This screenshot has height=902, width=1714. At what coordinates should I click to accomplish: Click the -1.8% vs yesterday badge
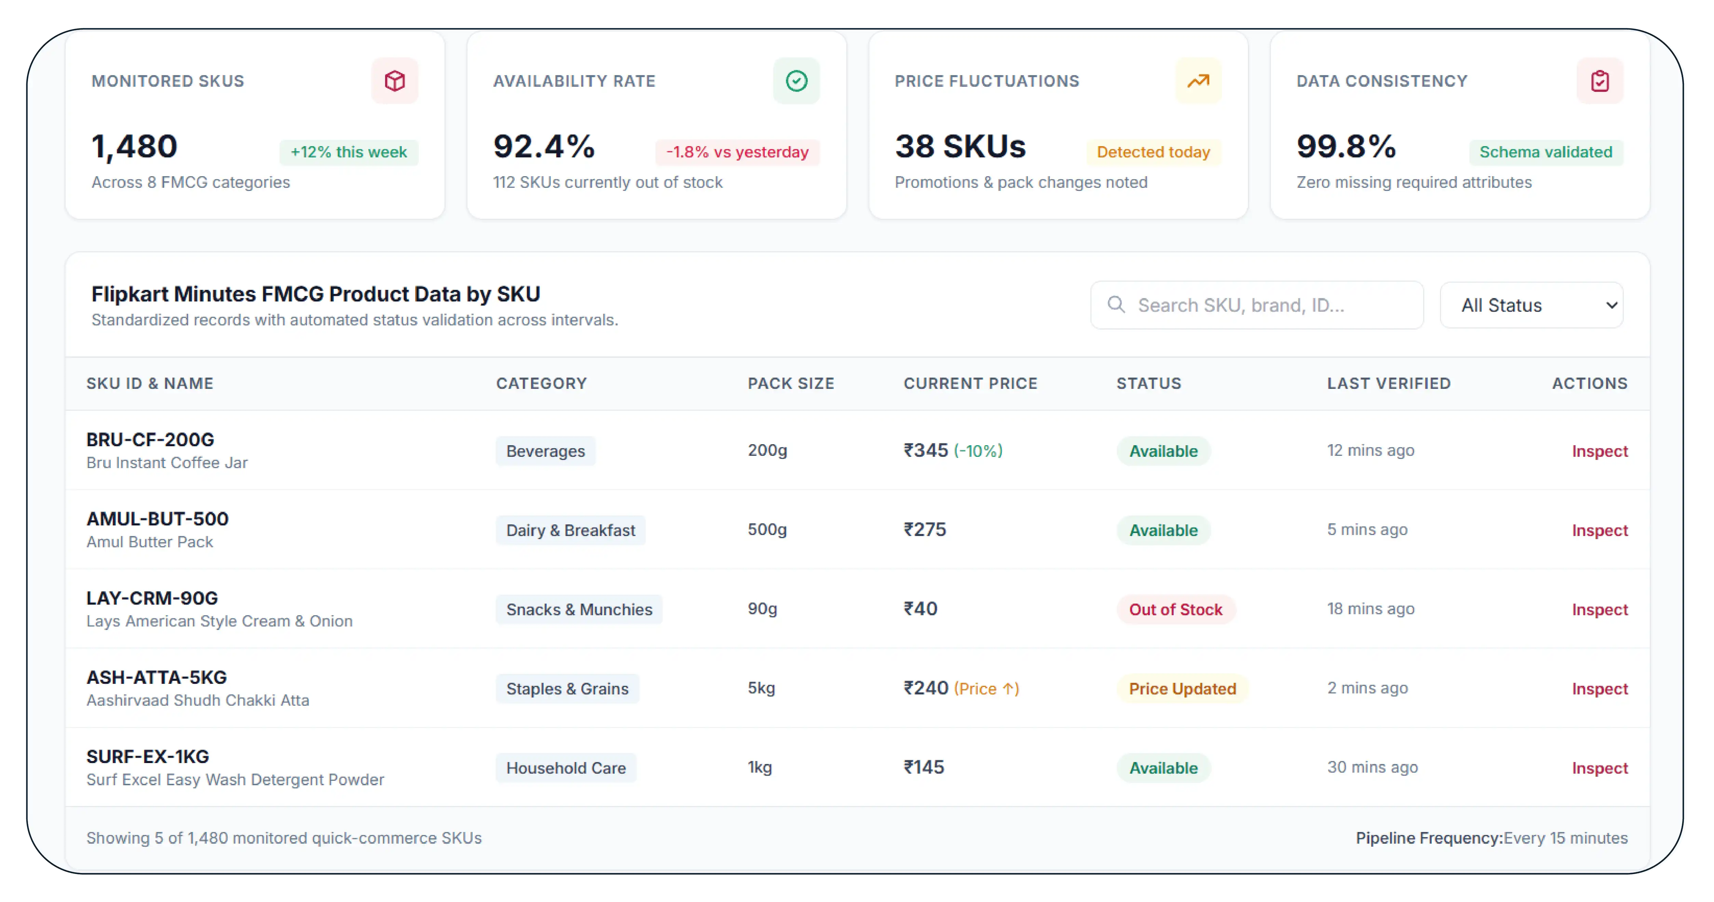pos(737,152)
